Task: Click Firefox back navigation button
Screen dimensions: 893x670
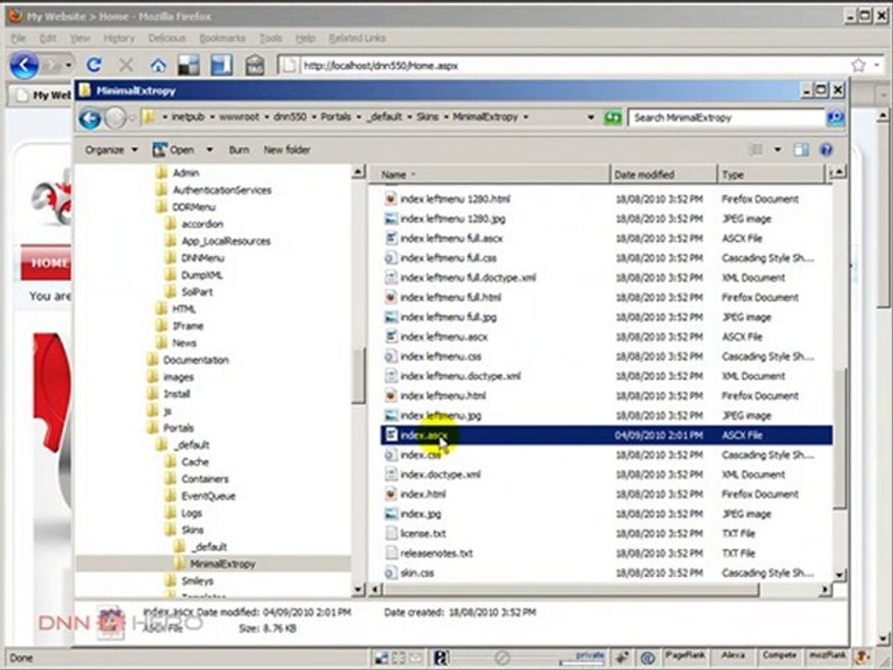Action: tap(24, 65)
